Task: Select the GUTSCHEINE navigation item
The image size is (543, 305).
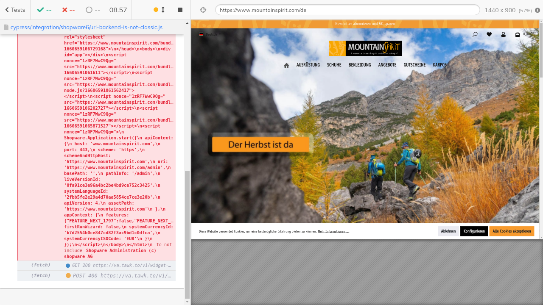Action: [414, 65]
